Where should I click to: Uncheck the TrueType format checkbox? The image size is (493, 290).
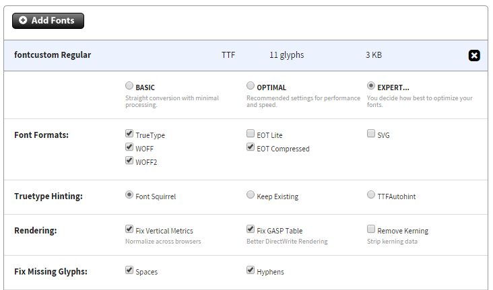point(129,133)
